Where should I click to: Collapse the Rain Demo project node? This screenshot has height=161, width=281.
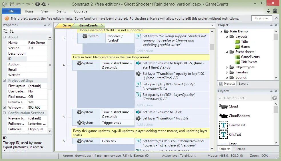coord(222,31)
